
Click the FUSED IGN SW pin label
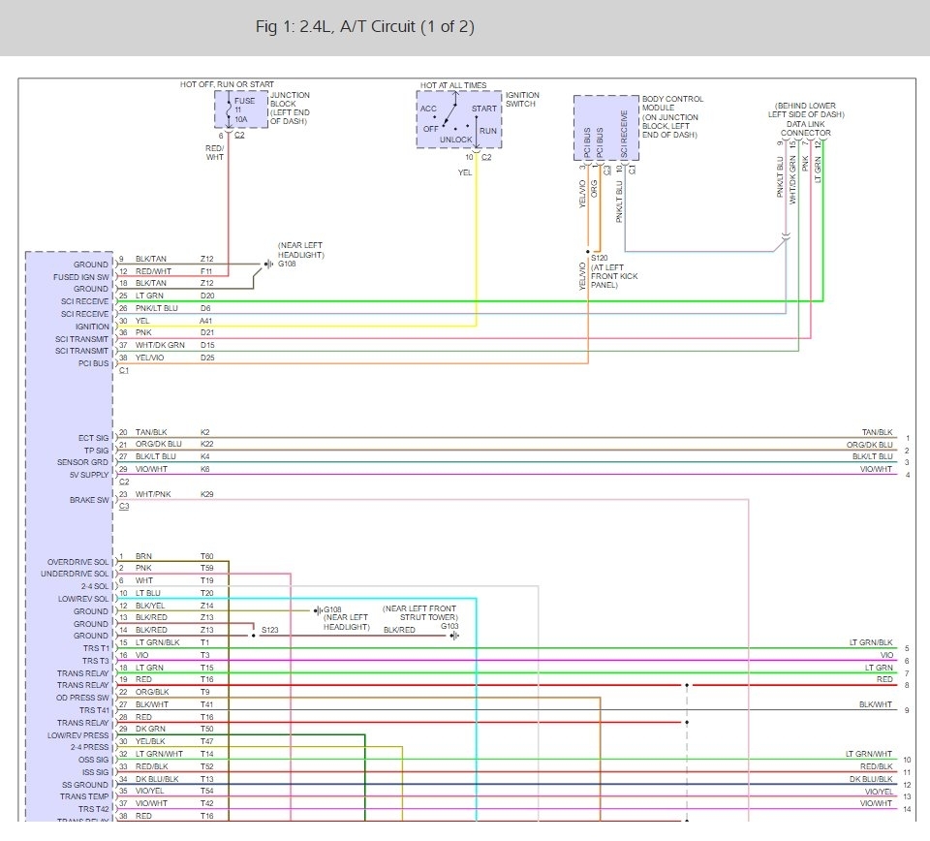pos(81,277)
